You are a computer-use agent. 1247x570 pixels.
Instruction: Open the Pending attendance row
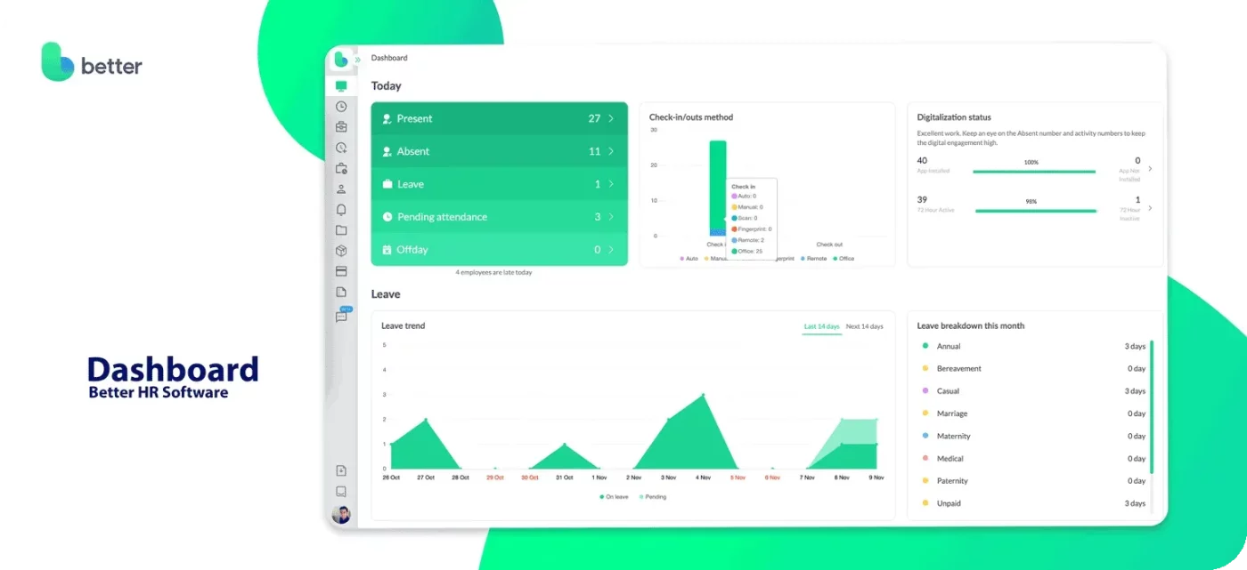click(499, 217)
